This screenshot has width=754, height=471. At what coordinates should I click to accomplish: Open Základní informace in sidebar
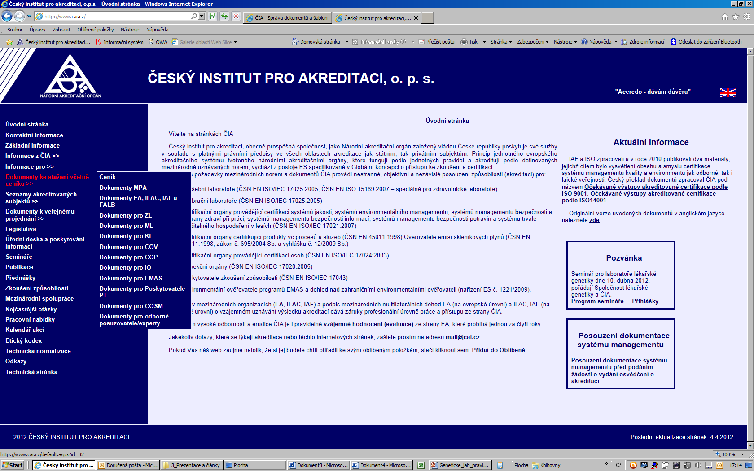tap(32, 145)
